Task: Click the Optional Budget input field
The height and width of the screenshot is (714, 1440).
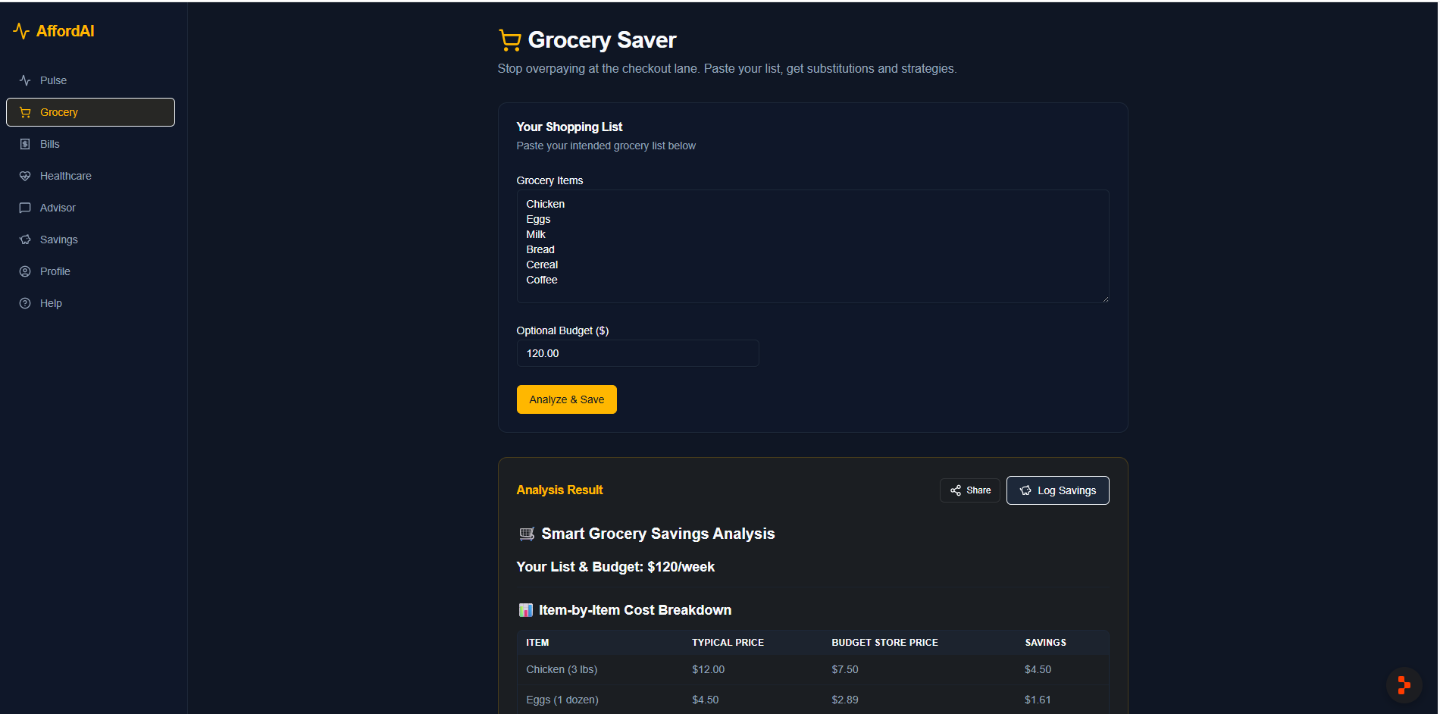Action: click(637, 353)
